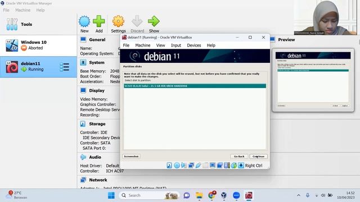Click the Go Back button in installer
Image resolution: width=360 pixels, height=202 pixels.
[x=239, y=157]
